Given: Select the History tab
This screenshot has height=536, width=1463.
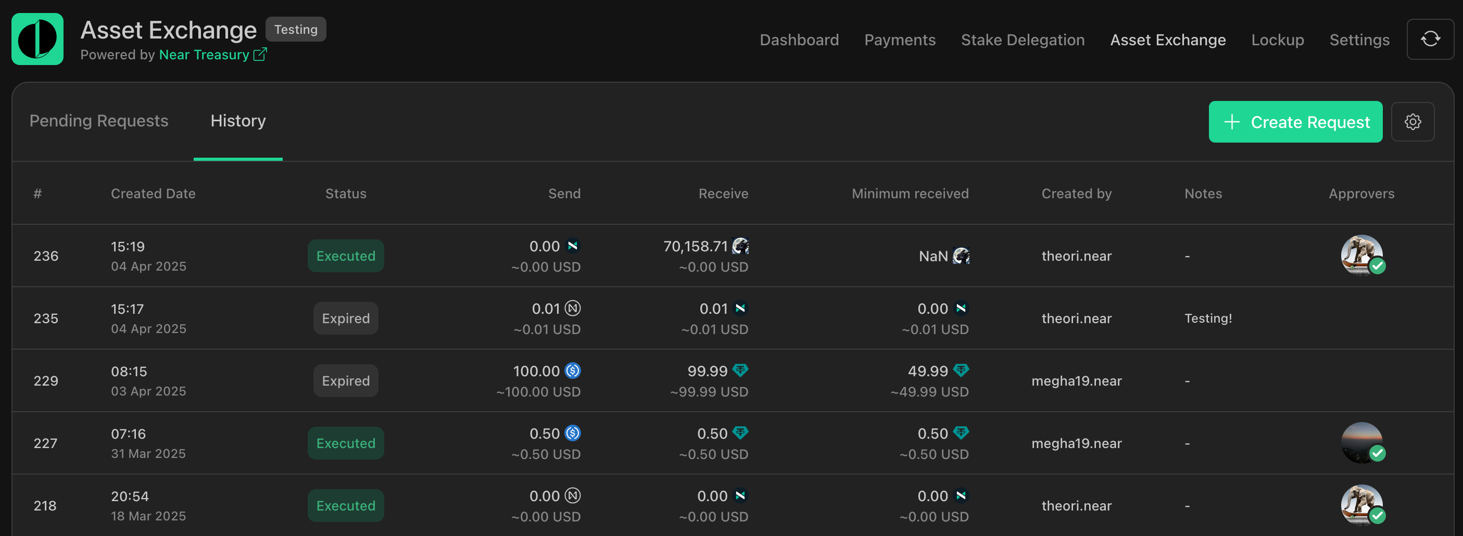Looking at the screenshot, I should [238, 121].
